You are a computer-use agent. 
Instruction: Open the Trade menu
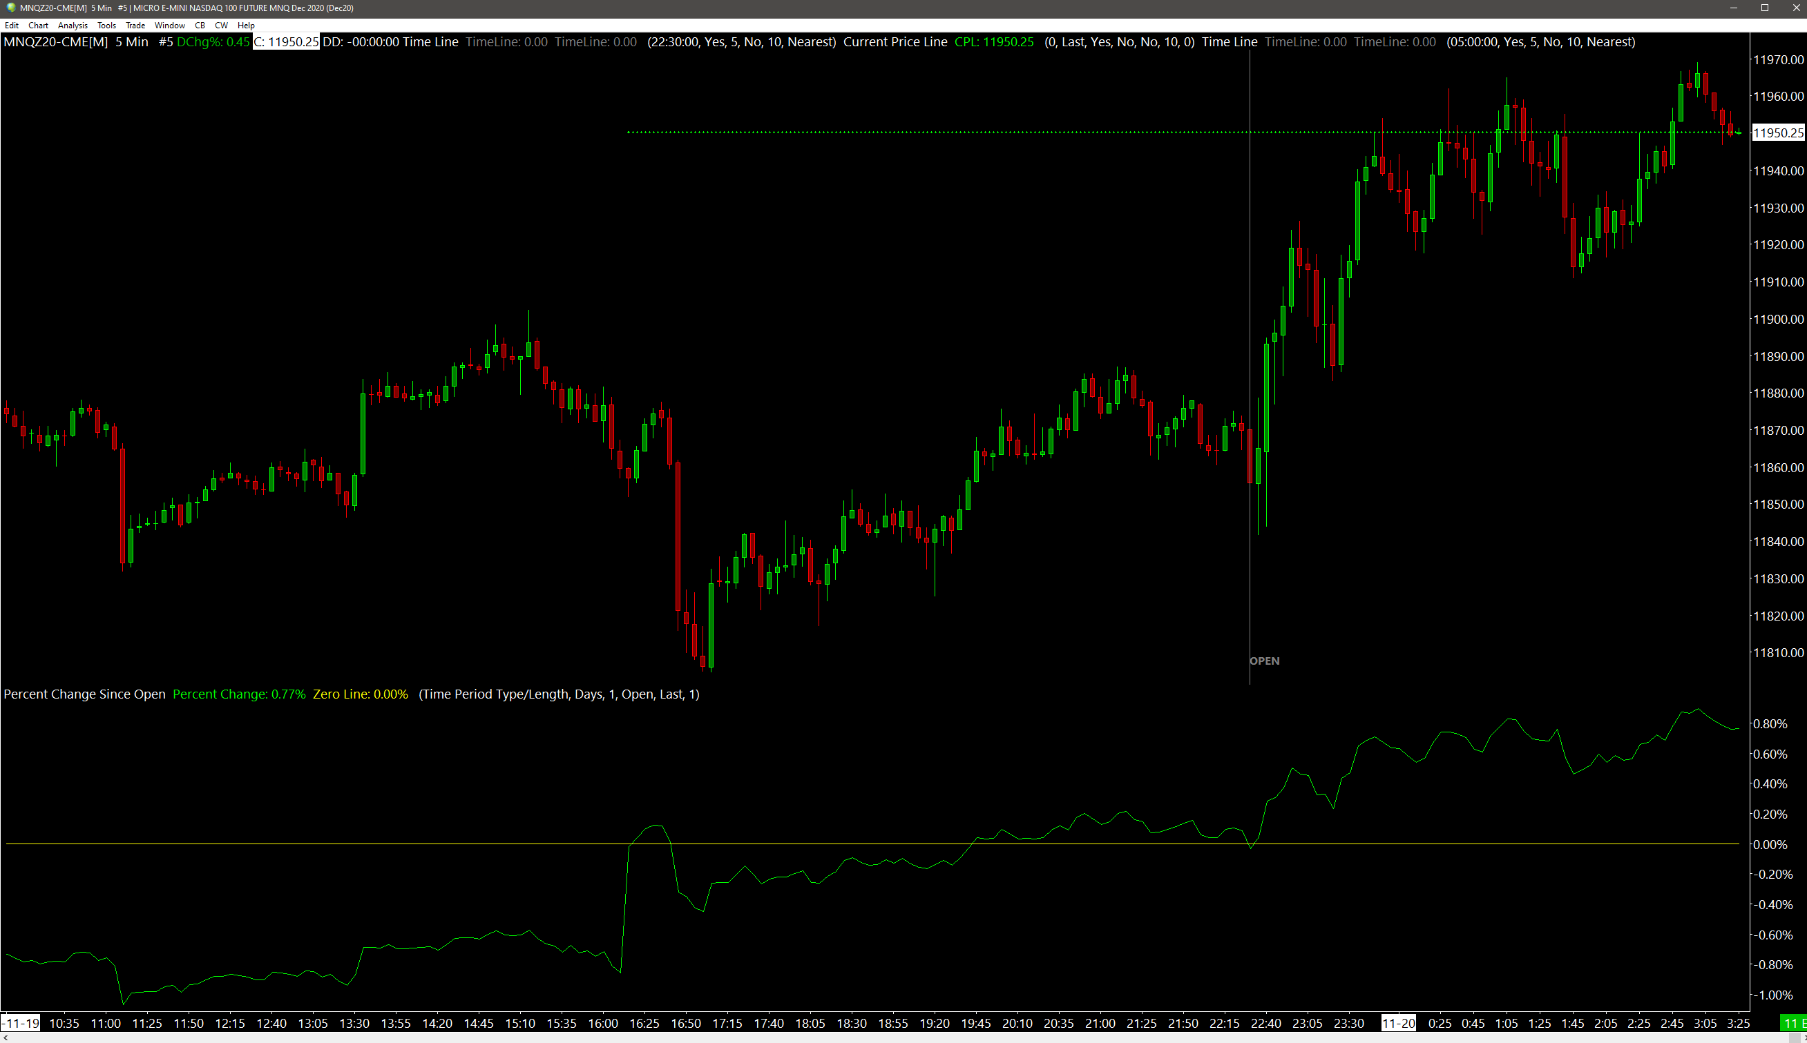(135, 25)
